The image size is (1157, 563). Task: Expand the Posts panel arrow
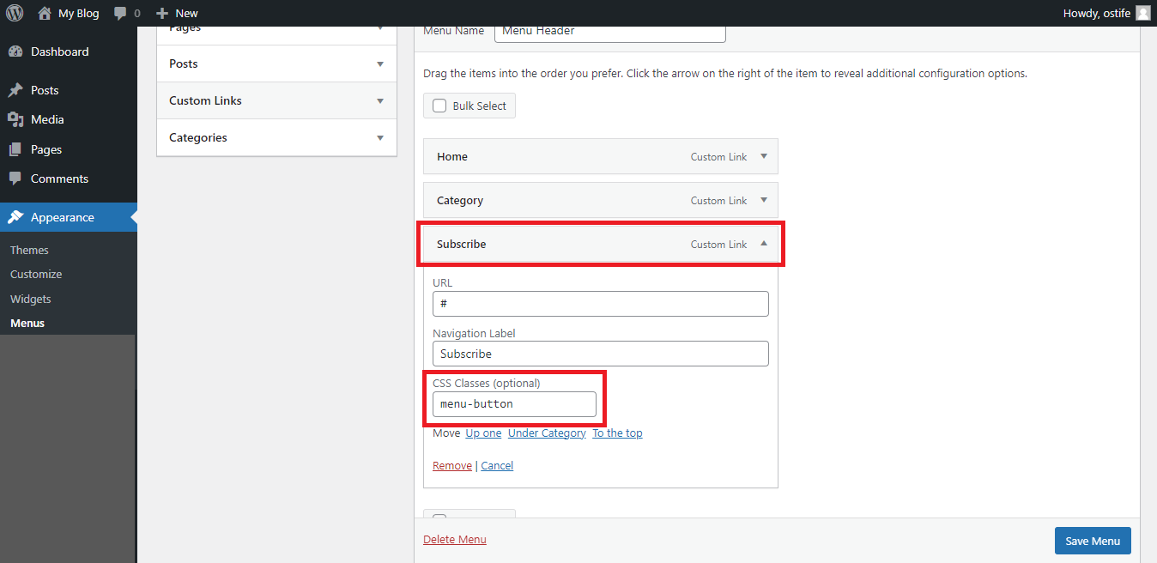coord(380,64)
